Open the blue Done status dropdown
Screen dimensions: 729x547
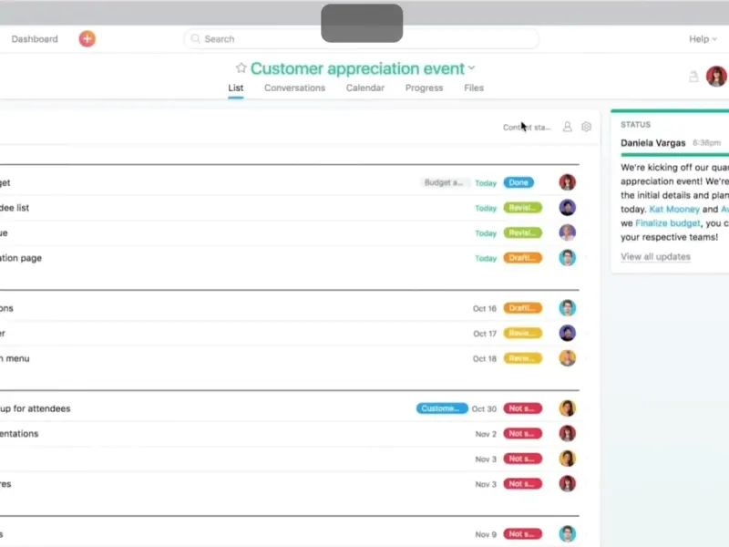(519, 182)
